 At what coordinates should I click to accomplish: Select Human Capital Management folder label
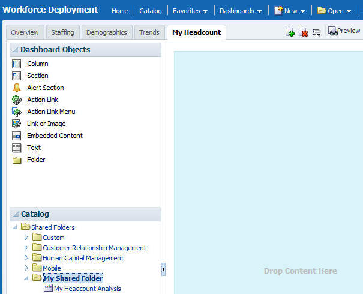83,258
